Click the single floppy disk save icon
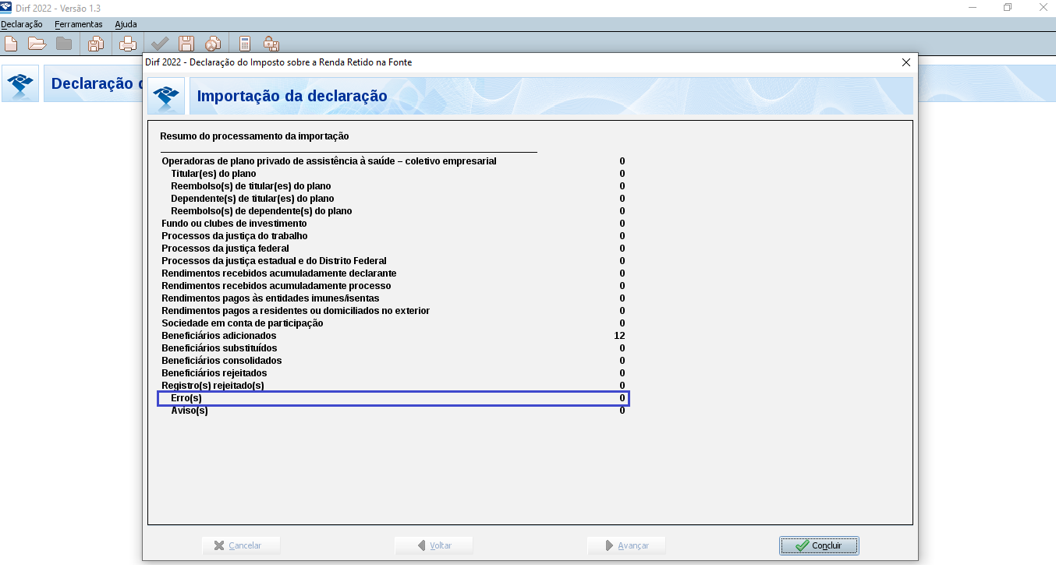Image resolution: width=1056 pixels, height=568 pixels. pos(186,44)
